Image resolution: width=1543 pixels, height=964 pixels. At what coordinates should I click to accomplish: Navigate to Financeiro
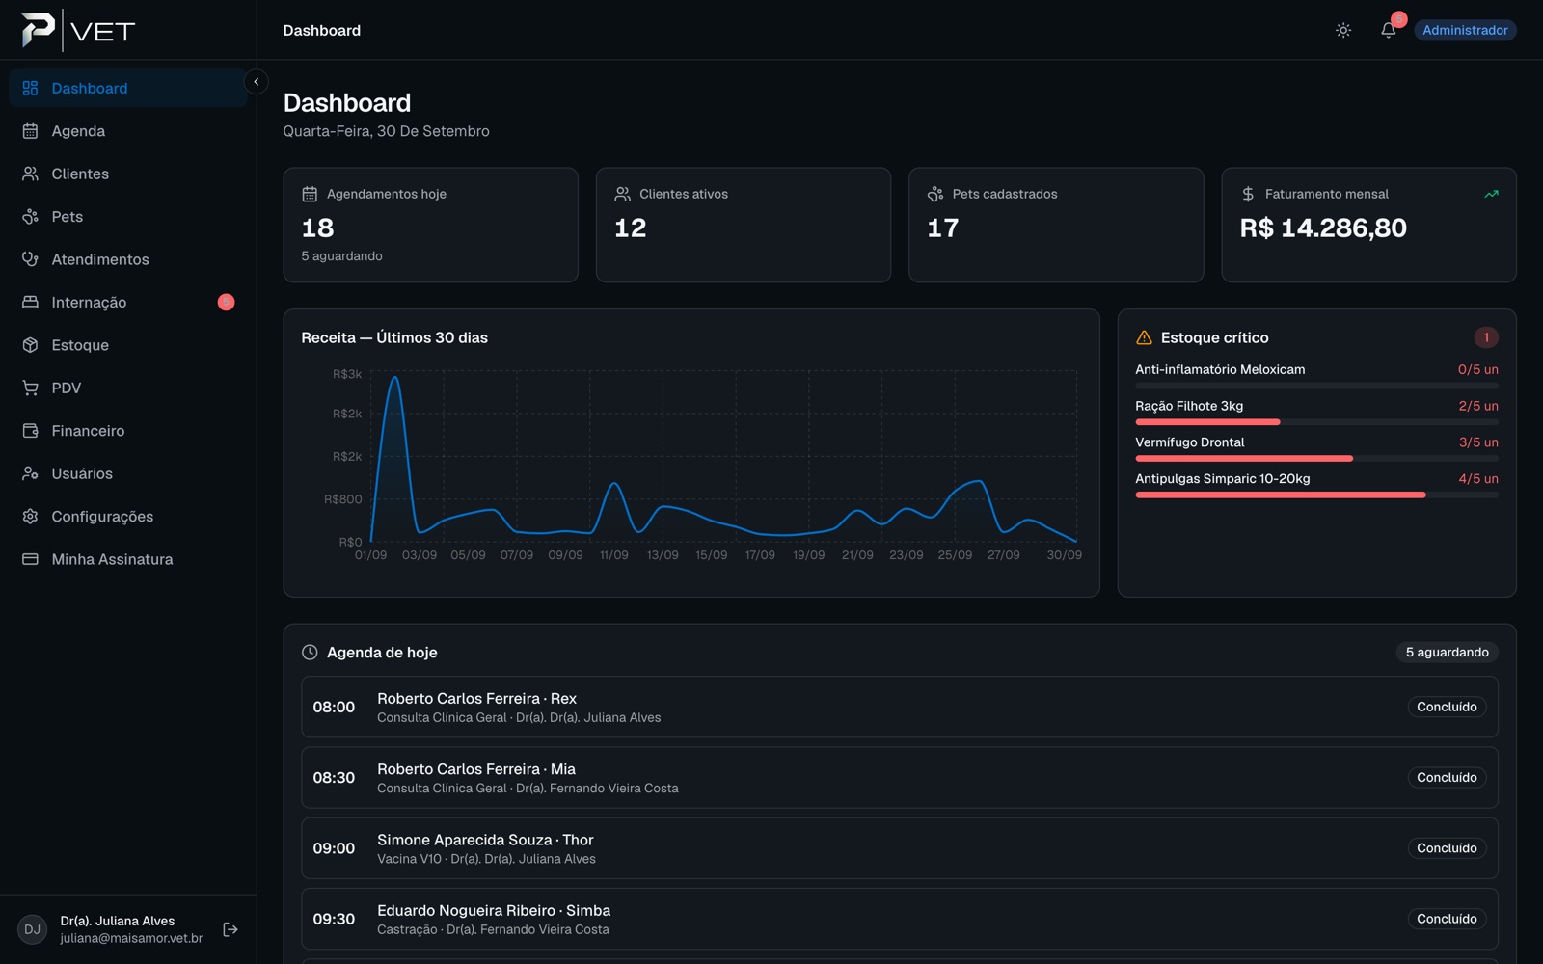pos(128,431)
